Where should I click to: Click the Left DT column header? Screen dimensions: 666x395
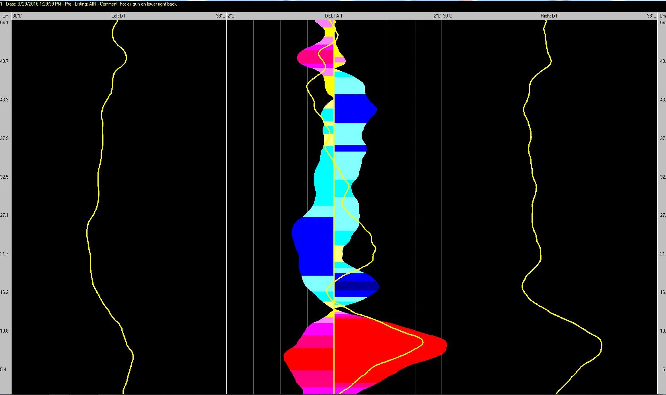(118, 16)
